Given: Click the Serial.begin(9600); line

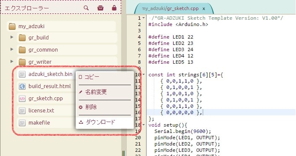Looking at the screenshot, I should 182,131.
